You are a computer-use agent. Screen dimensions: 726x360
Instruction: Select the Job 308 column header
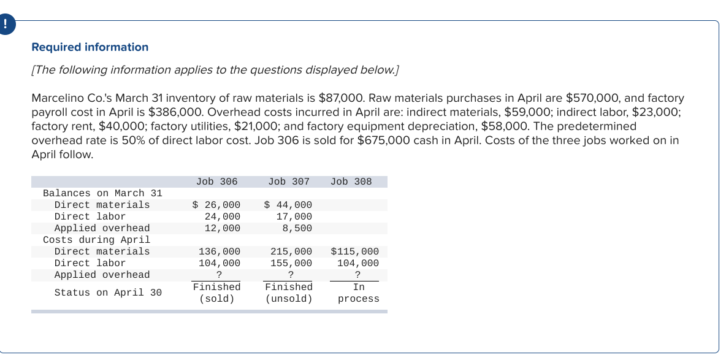350,181
